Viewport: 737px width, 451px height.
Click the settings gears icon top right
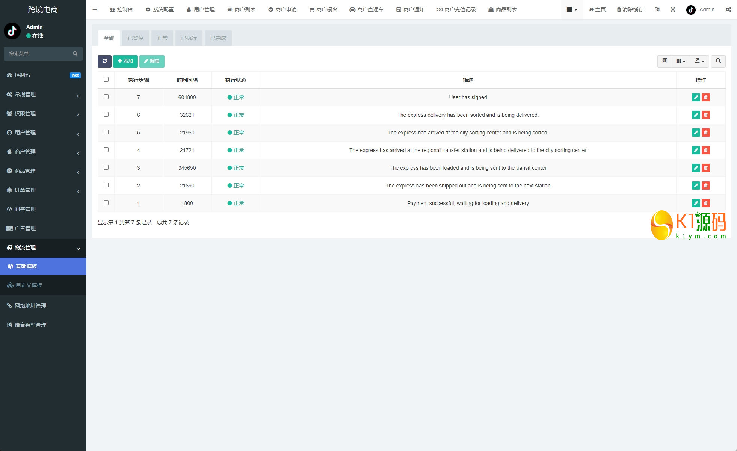pyautogui.click(x=728, y=9)
